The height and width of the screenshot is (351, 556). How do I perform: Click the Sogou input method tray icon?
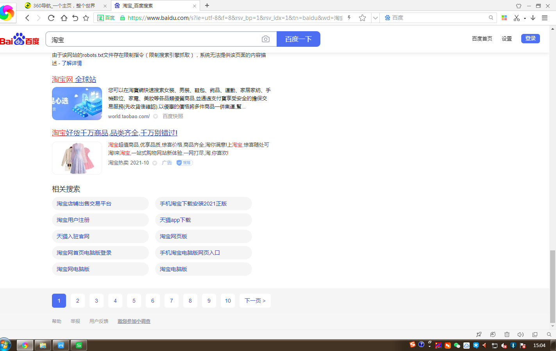coord(413,345)
